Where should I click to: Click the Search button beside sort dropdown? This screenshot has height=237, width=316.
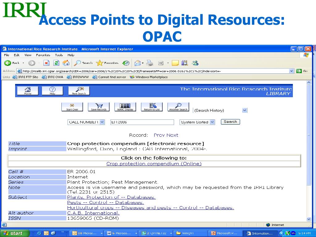point(230,122)
